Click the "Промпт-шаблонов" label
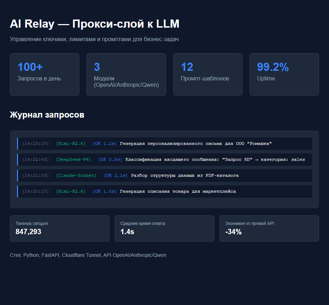Screen dimensions: 329x305 coord(205,79)
